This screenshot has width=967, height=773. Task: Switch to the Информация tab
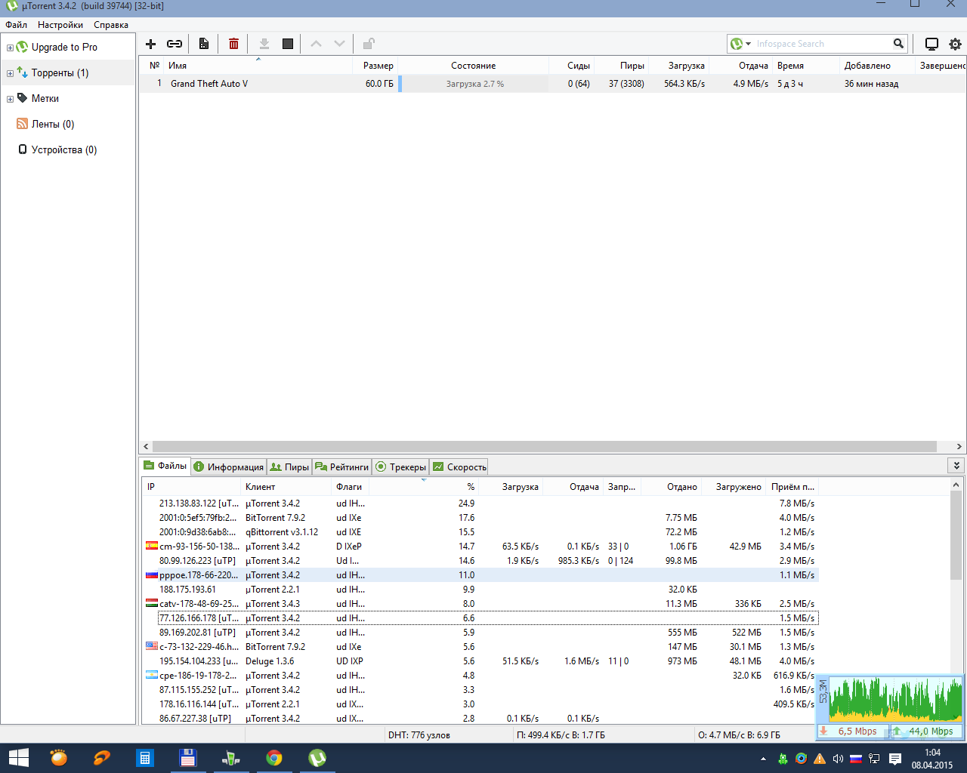tap(229, 467)
